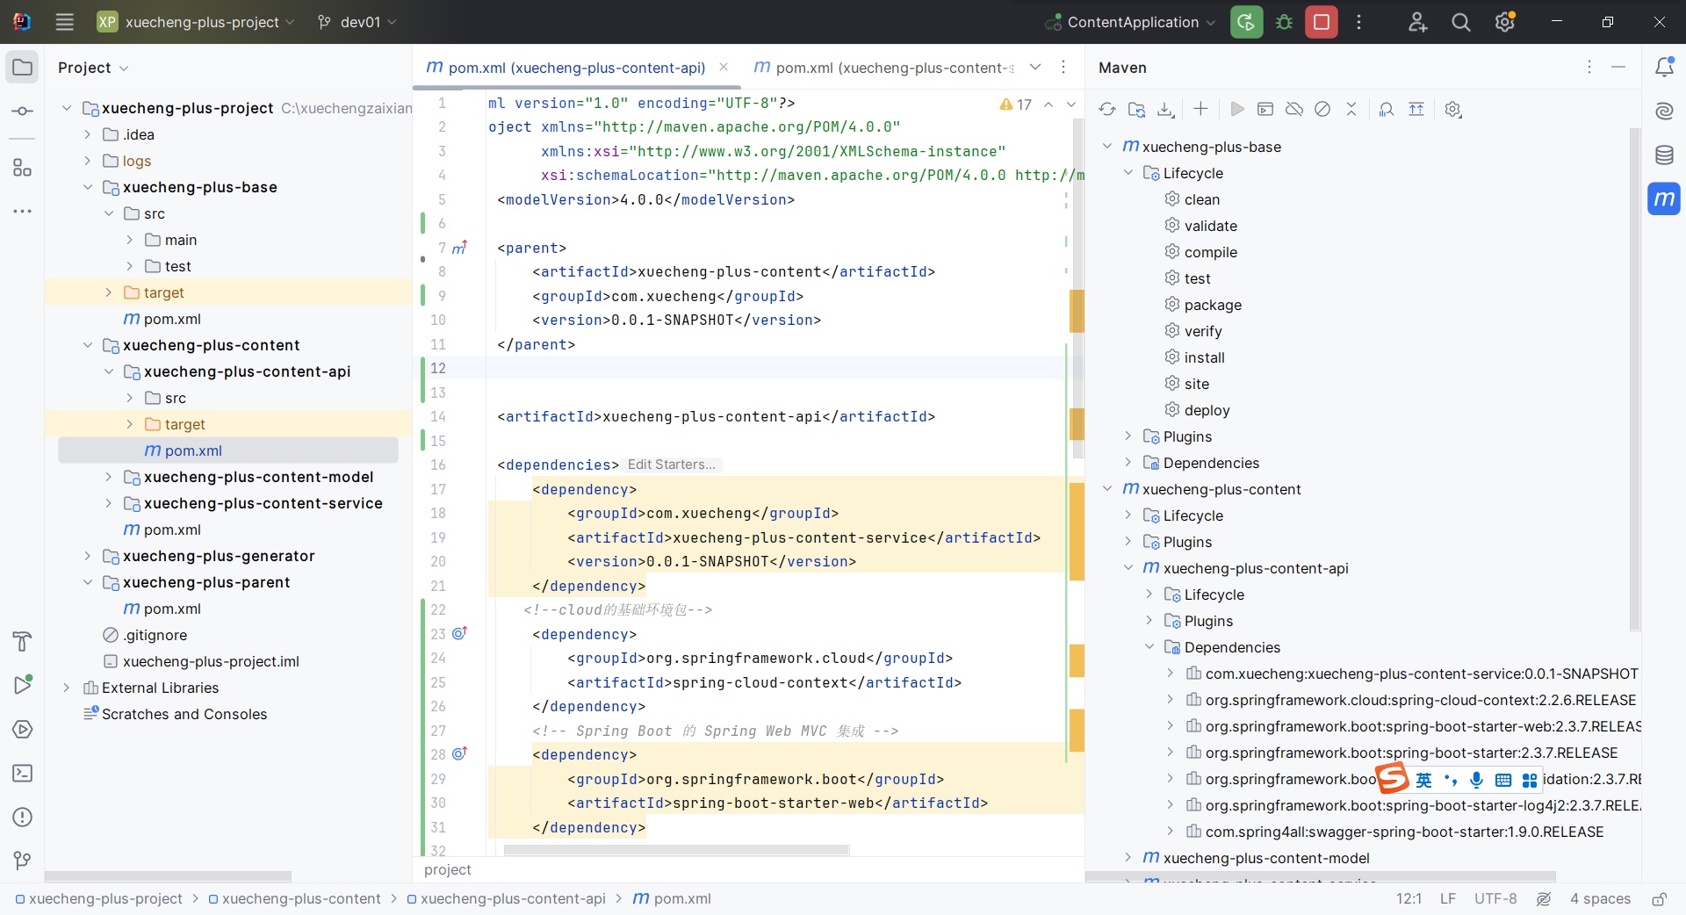
Task: Show more tool windows with ellipsis icon
Action: click(x=22, y=211)
